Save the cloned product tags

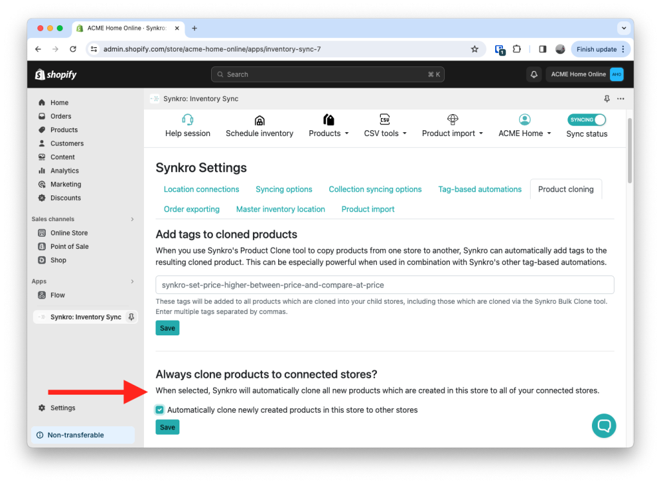click(167, 328)
